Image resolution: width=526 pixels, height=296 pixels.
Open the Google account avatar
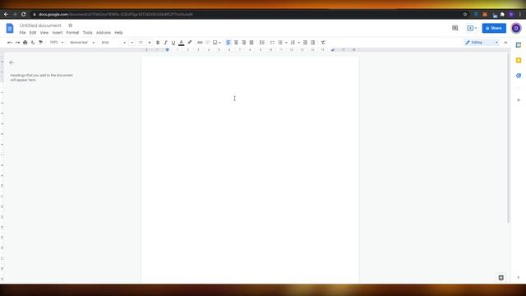[516, 28]
